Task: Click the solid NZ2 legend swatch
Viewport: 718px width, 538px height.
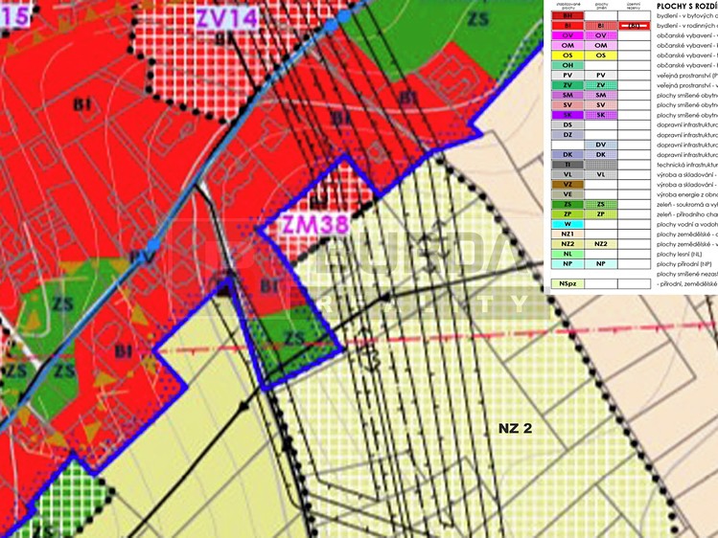Action: pyautogui.click(x=567, y=244)
